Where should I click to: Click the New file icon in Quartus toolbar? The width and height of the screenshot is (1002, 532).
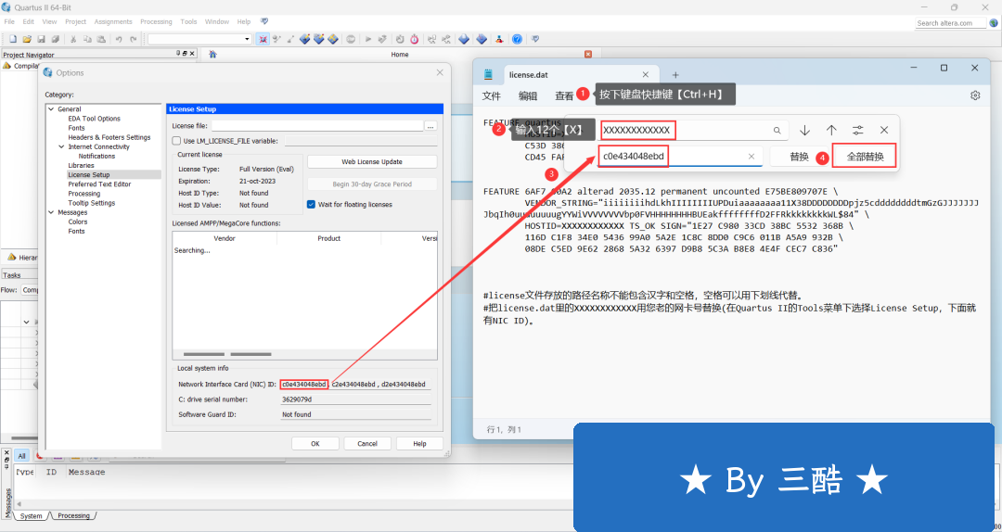(x=13, y=39)
